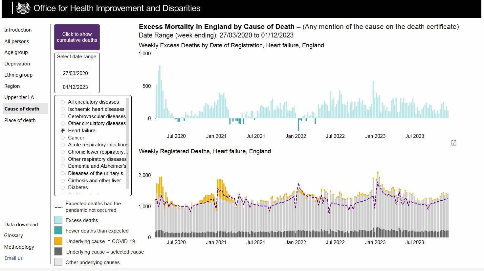Open the Ethnic group section
This screenshot has width=484, height=271.
(x=18, y=75)
